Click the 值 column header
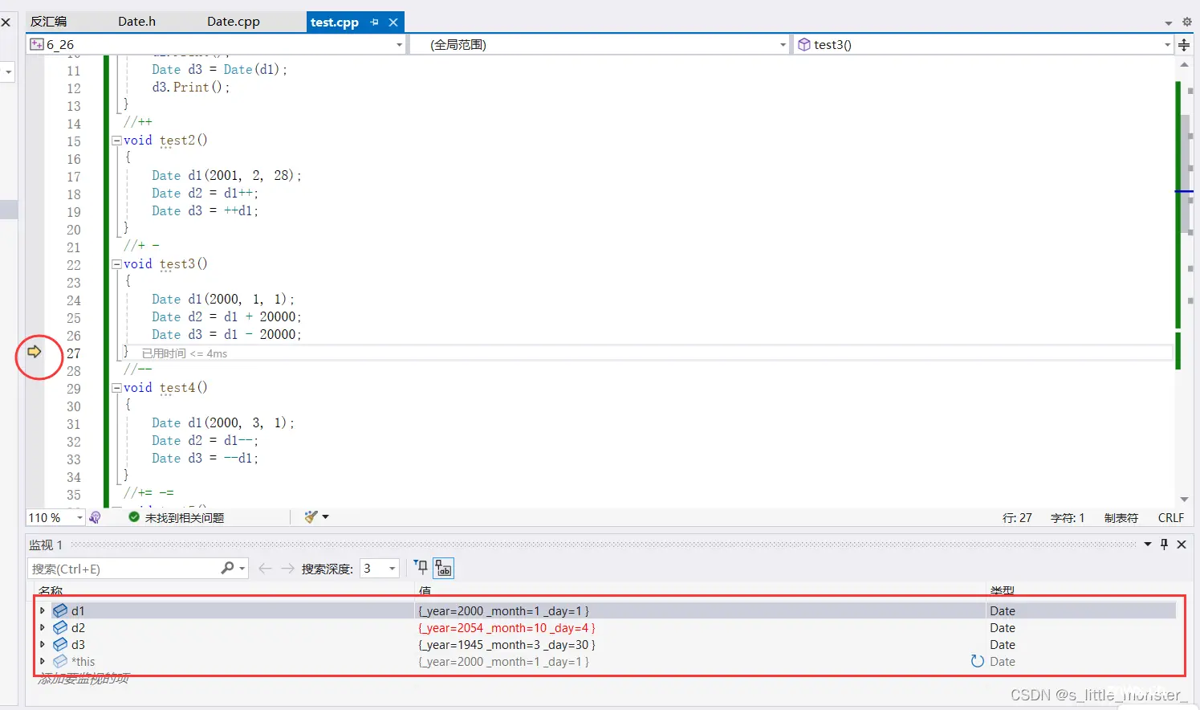The image size is (1200, 710). (x=425, y=591)
